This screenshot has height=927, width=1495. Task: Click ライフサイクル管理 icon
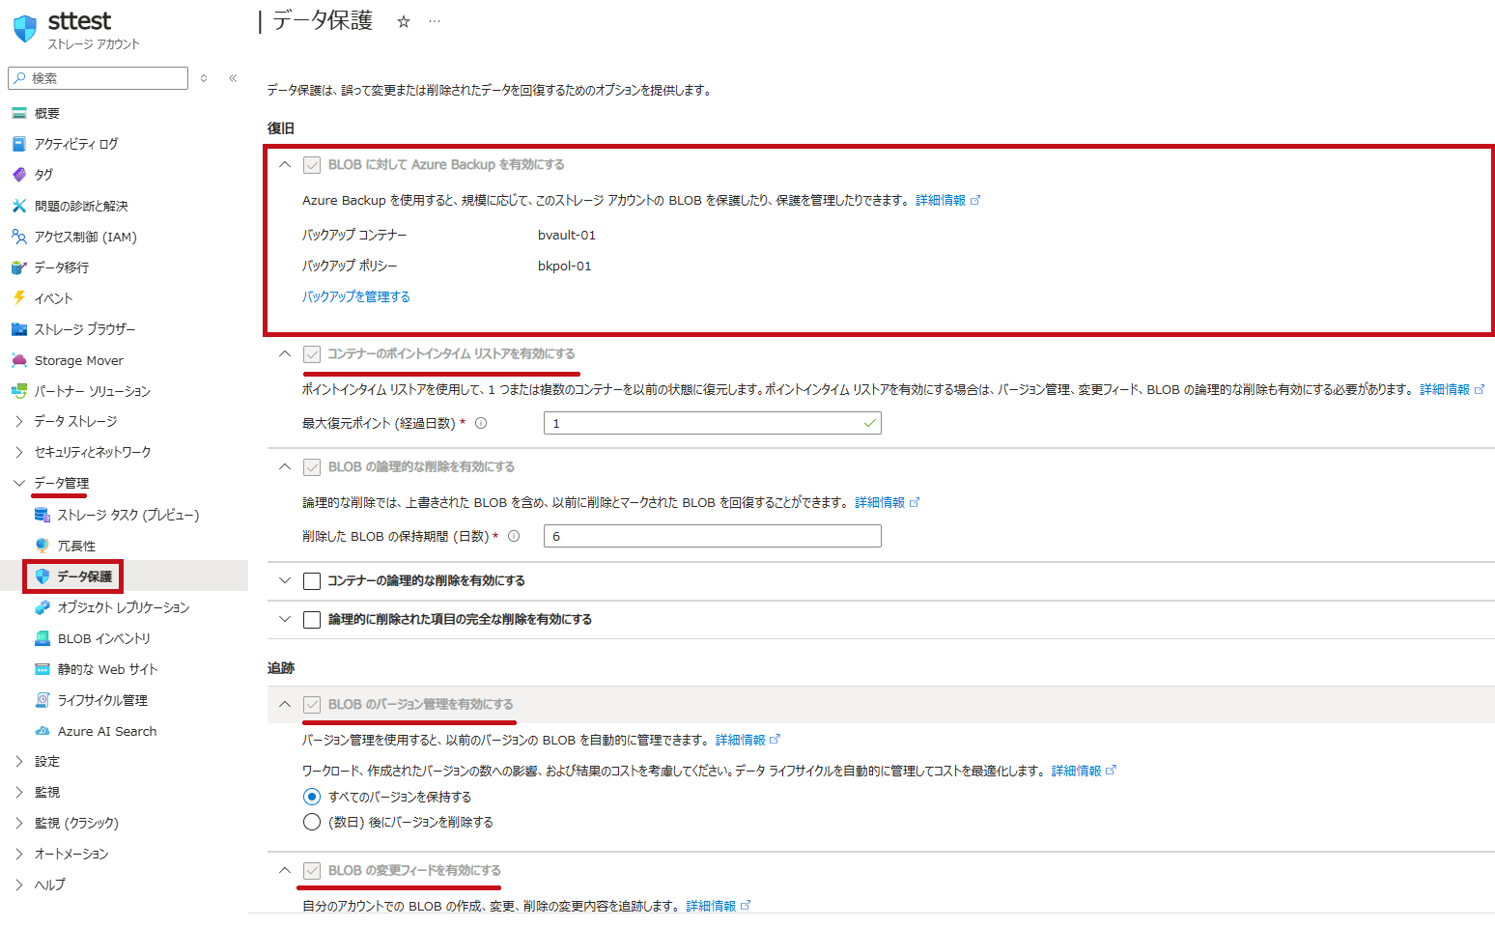pyautogui.click(x=42, y=700)
